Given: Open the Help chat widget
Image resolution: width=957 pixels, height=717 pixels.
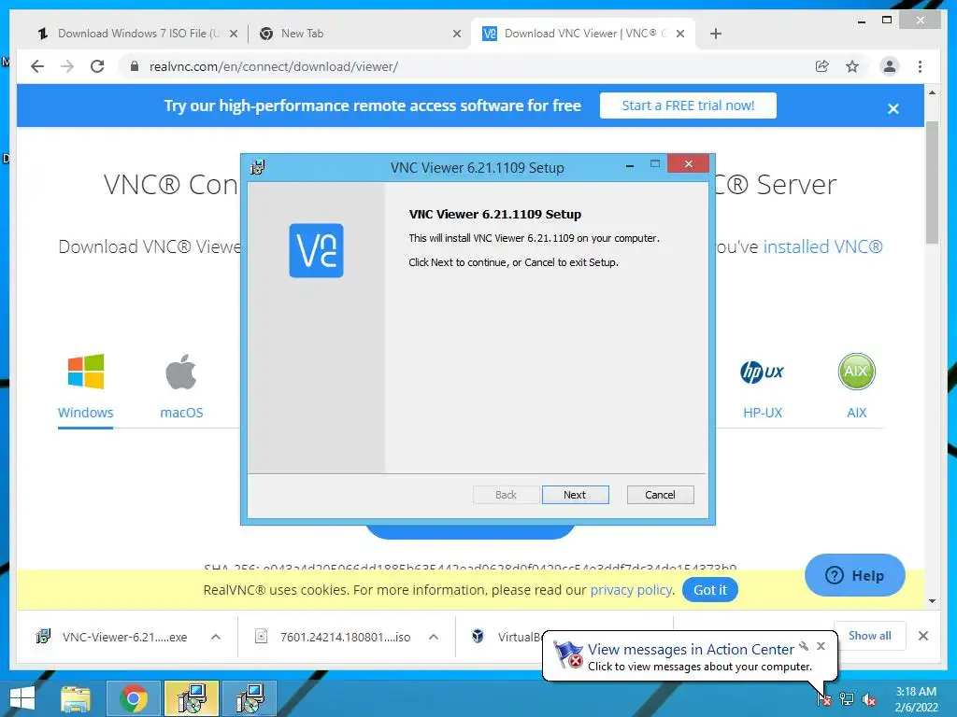Looking at the screenshot, I should 854,575.
